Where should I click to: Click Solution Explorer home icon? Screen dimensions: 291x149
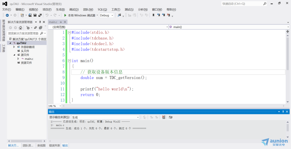click(20, 28)
